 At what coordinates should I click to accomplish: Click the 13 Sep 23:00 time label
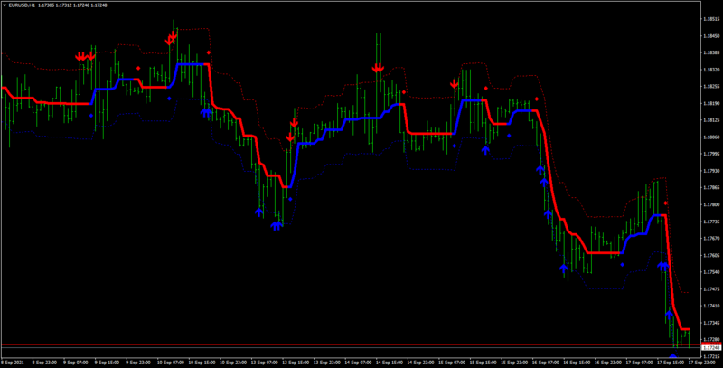click(x=327, y=363)
